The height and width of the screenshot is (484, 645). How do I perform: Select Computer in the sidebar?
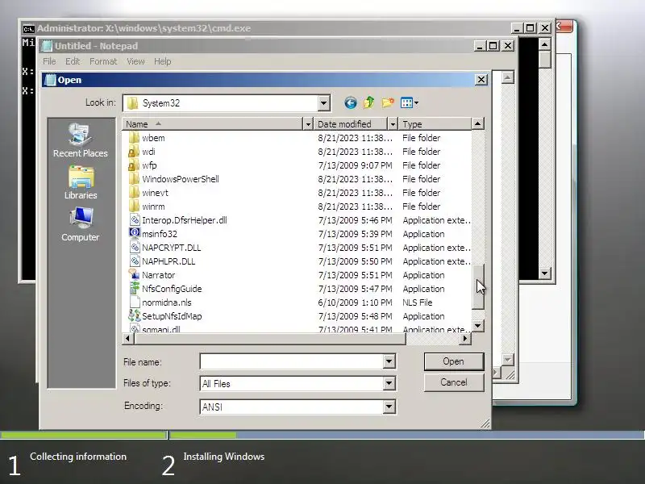click(80, 224)
